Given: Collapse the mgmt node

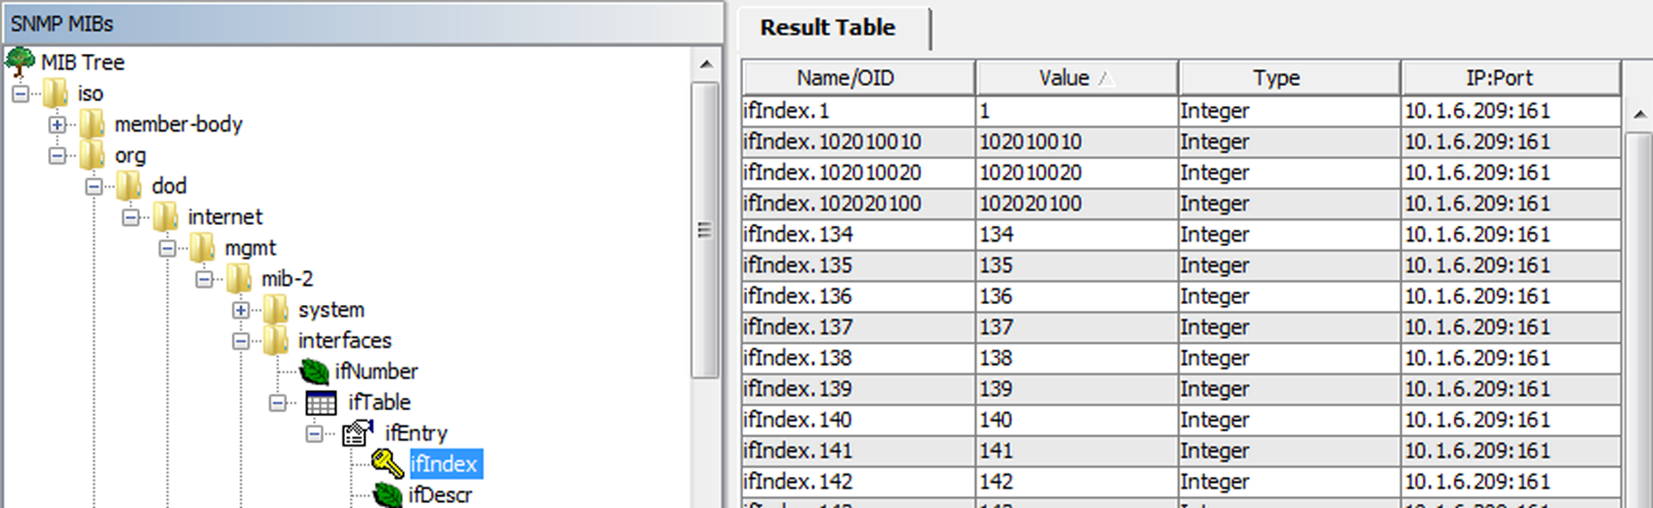Looking at the screenshot, I should pos(167,249).
